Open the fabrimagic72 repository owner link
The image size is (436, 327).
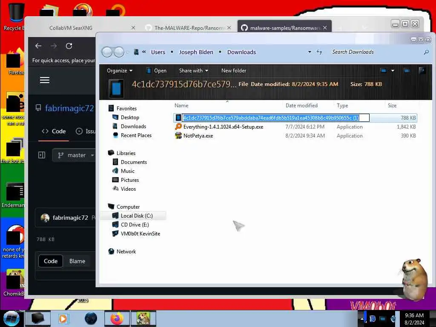pos(69,108)
